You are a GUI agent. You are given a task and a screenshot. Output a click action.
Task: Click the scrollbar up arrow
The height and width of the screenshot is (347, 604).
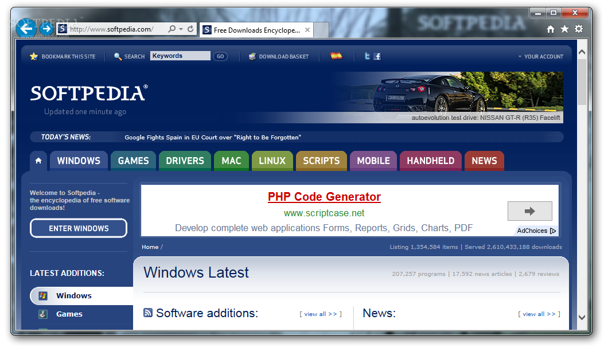pyautogui.click(x=582, y=52)
